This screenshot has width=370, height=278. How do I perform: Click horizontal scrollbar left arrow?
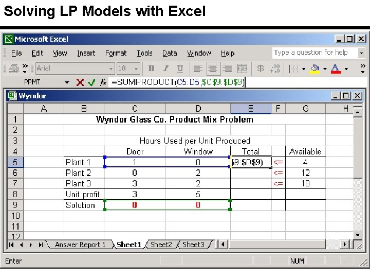pos(223,245)
